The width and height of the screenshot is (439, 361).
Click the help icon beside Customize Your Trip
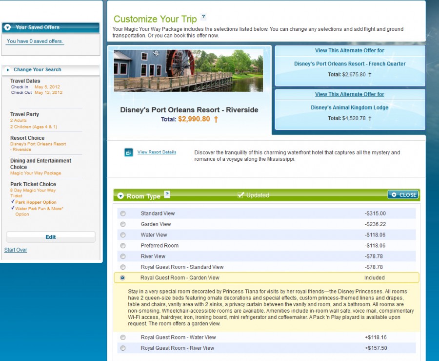203,17
